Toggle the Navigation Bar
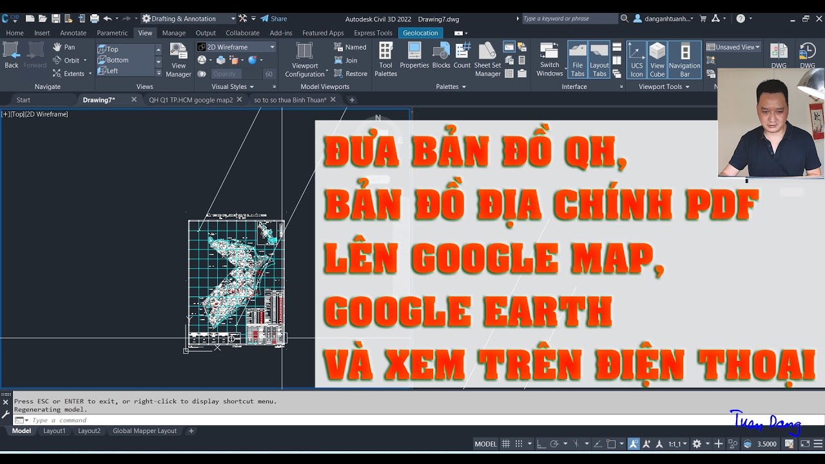825x464 pixels. tap(684, 60)
